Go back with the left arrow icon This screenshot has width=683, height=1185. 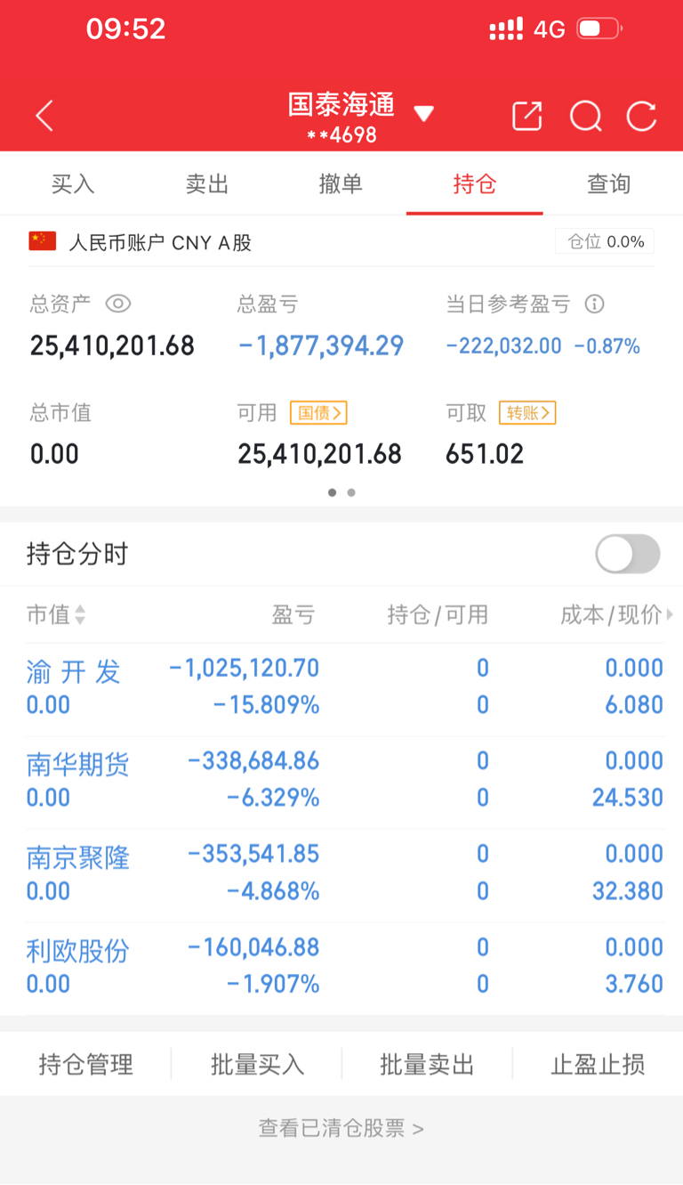[44, 116]
